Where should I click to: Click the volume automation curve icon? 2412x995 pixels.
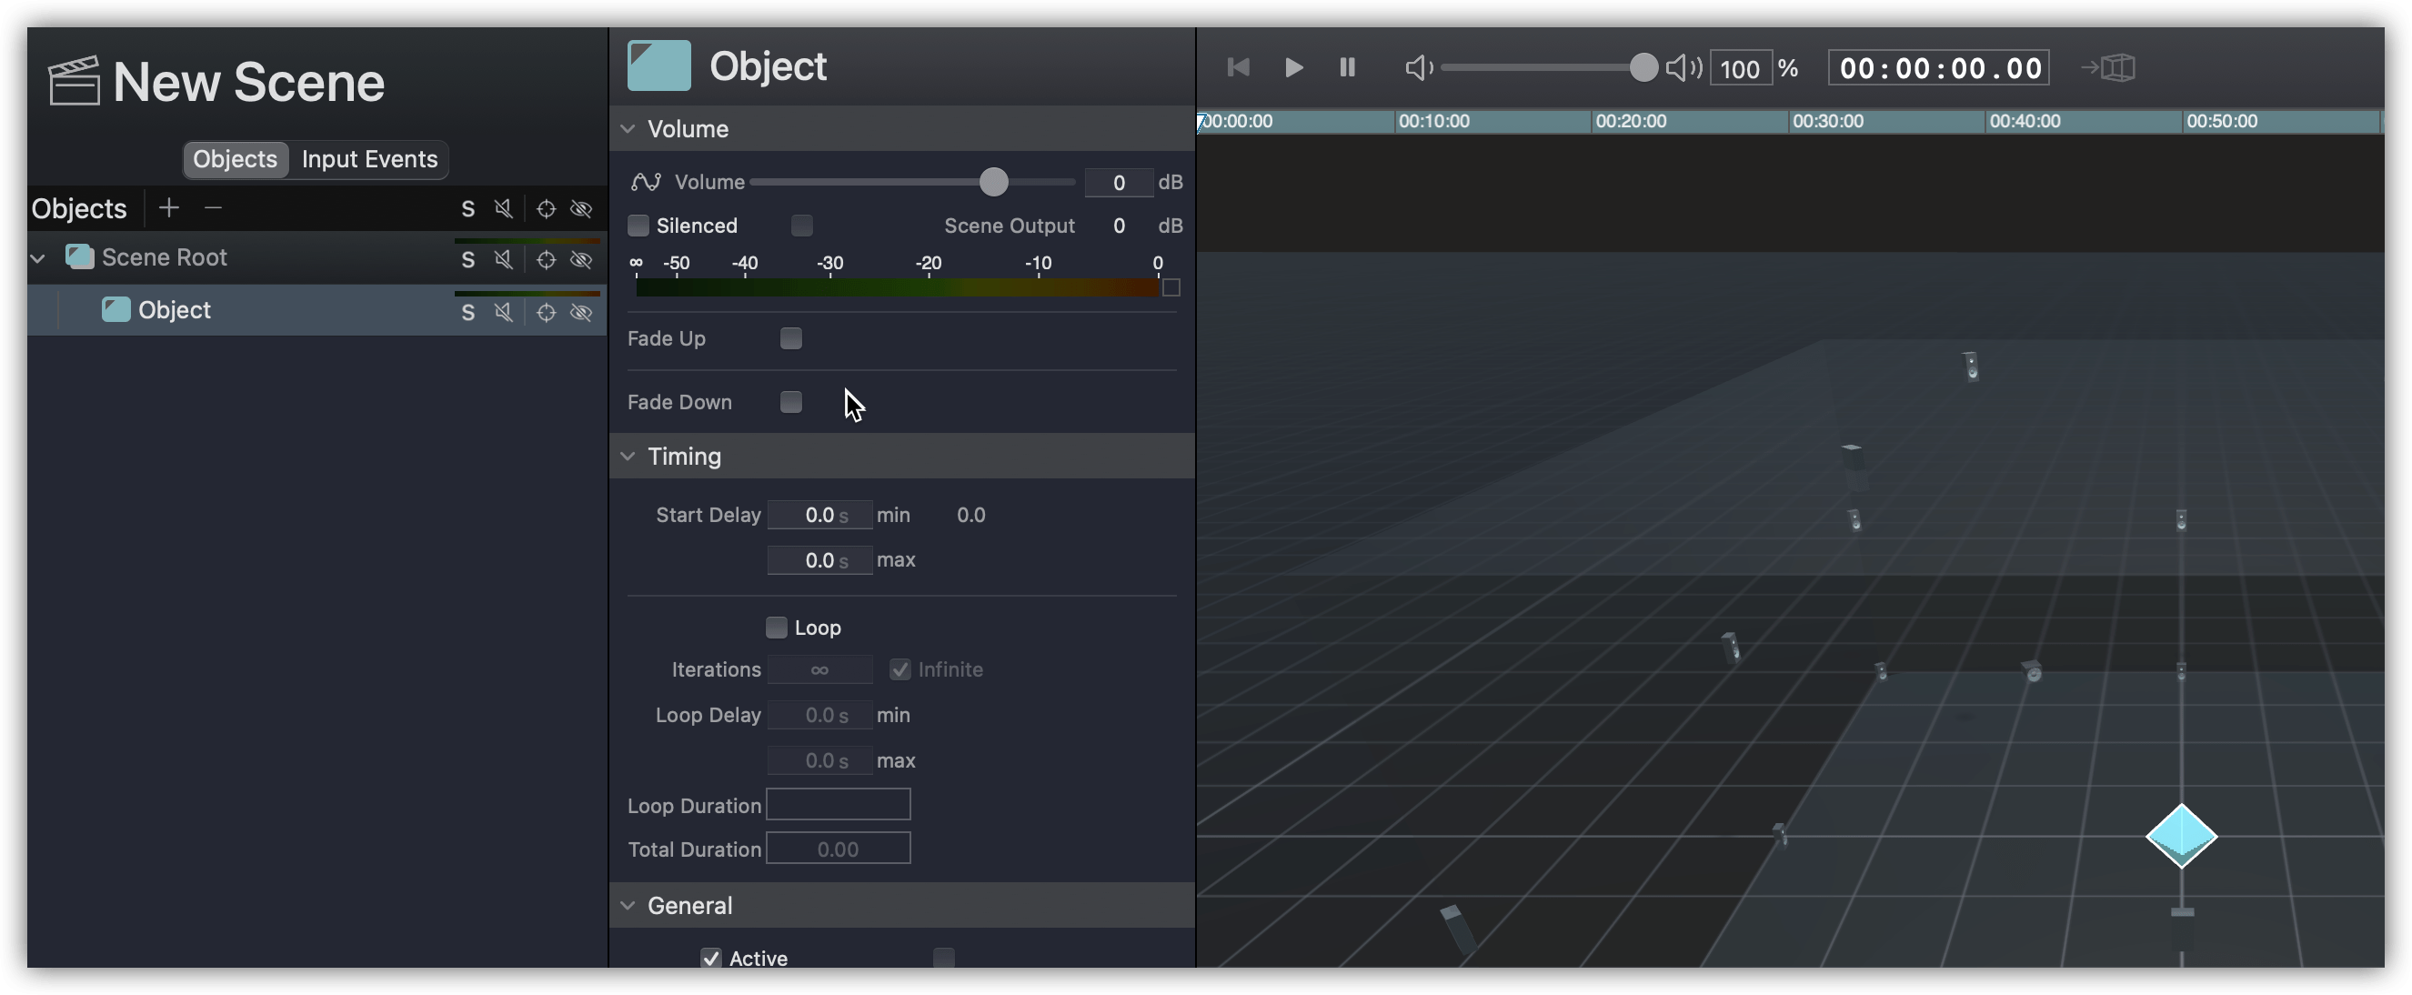click(646, 182)
